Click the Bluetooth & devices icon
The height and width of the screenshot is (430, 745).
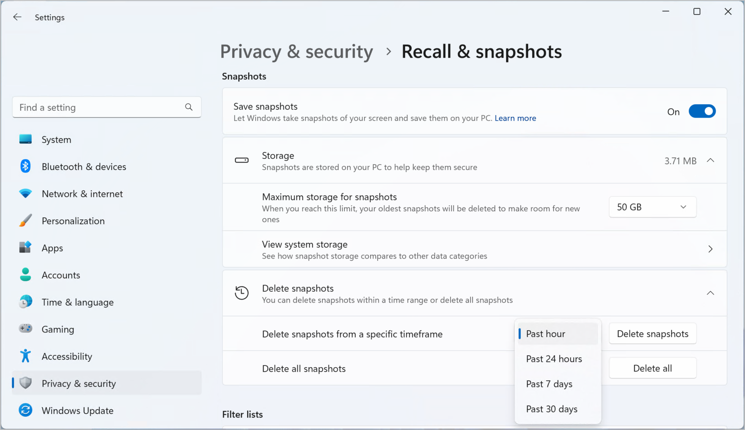25,166
